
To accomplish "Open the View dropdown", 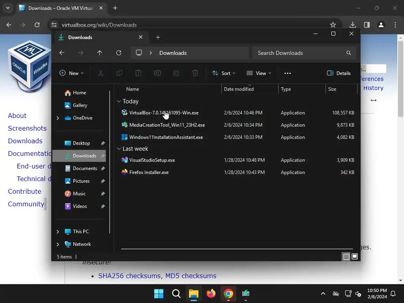I will pyautogui.click(x=259, y=73).
